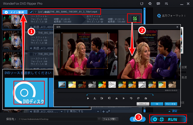Screen dimensions: 193x125
Task: Open the feedback chat bubble icon
Action: point(158,4)
